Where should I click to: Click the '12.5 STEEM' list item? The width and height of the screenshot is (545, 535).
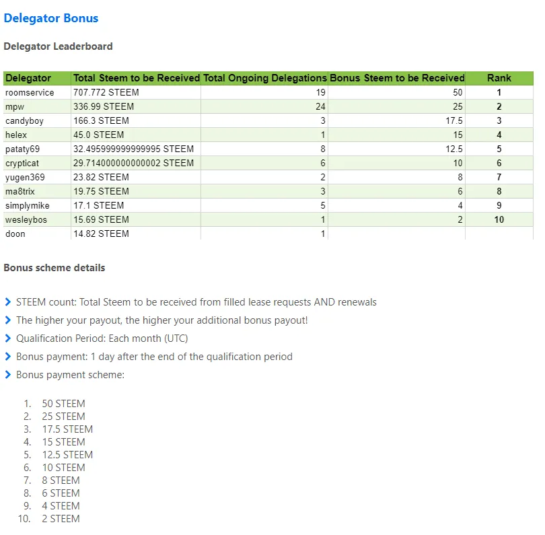pos(67,455)
